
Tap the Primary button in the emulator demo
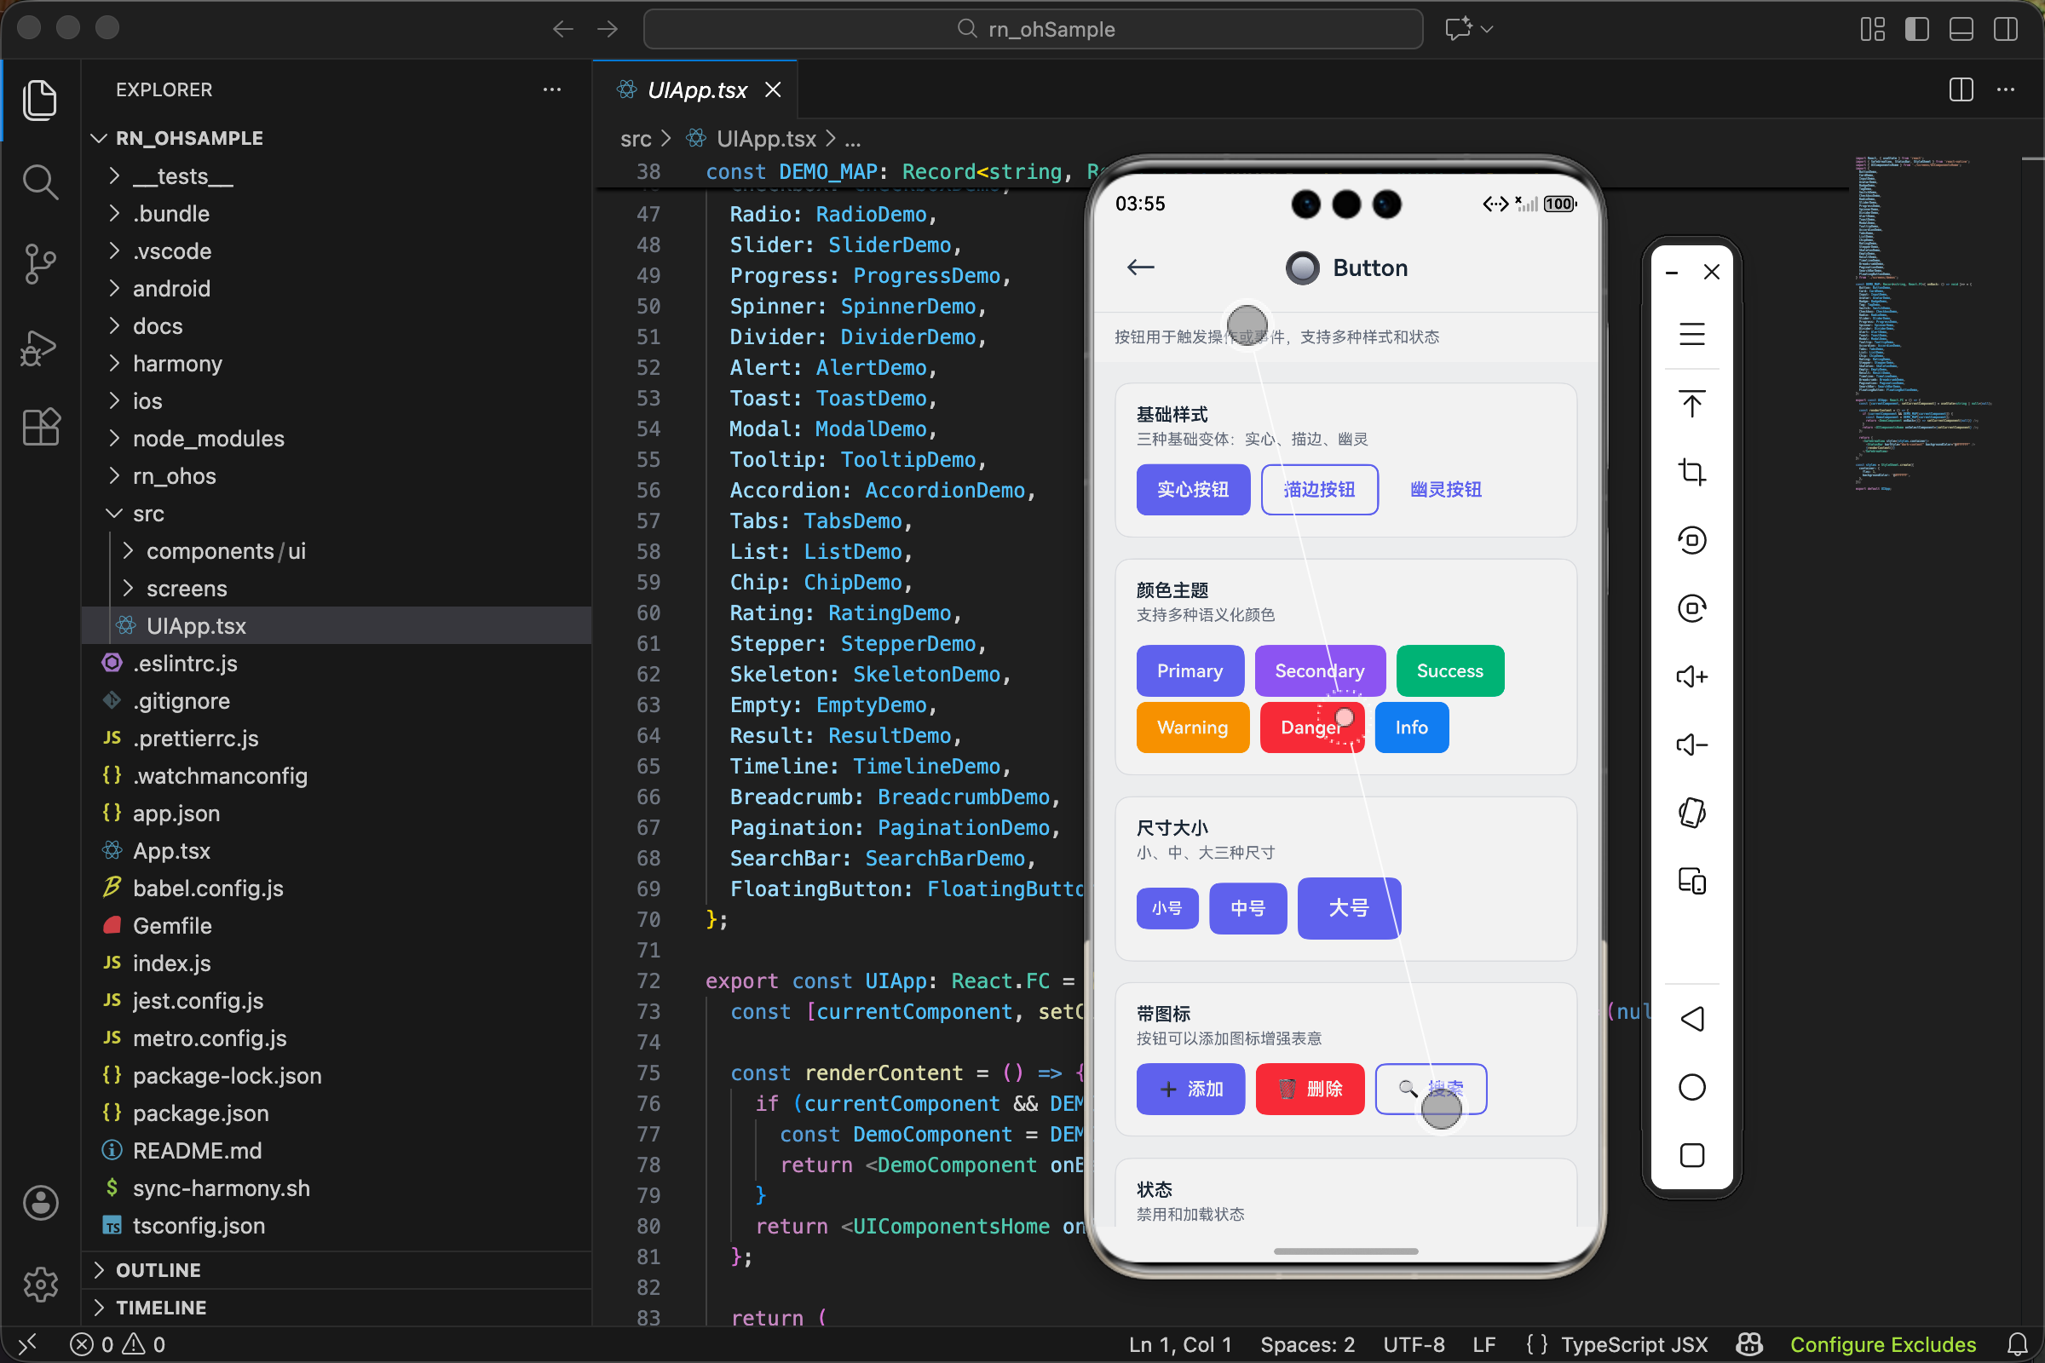[x=1190, y=670]
